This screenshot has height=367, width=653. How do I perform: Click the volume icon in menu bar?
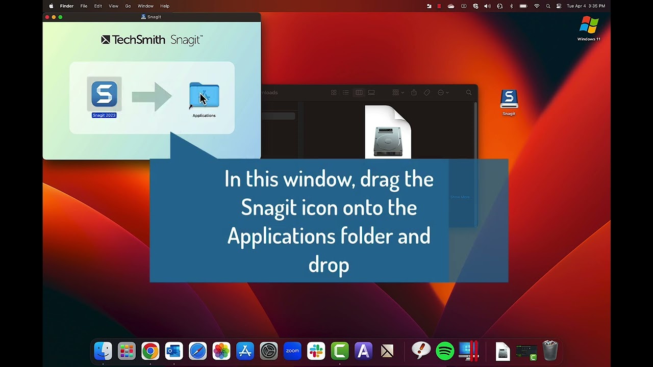[x=487, y=6]
